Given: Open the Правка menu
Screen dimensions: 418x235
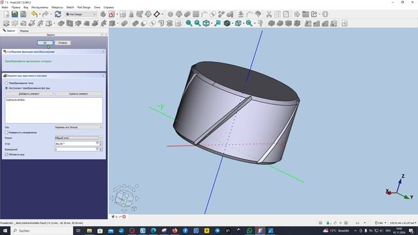Looking at the screenshot, I should (16, 7).
